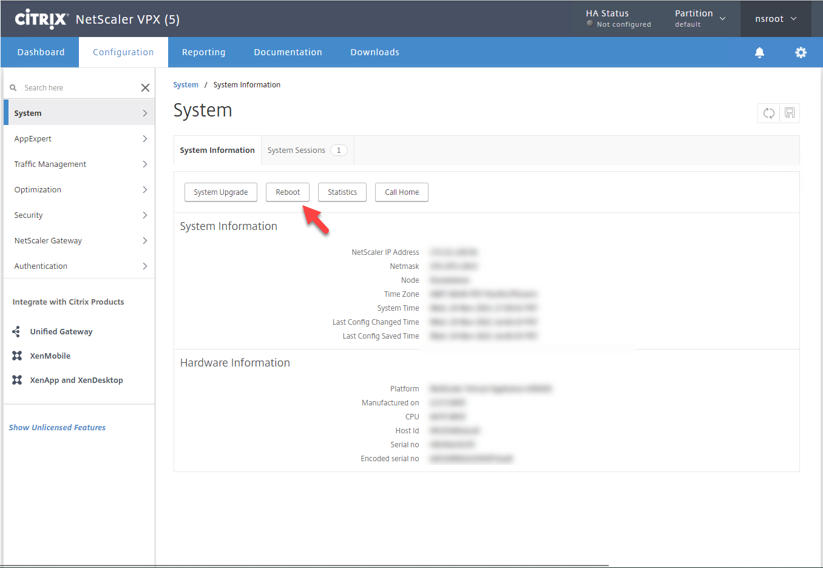Go to the Downloads tab

(374, 52)
